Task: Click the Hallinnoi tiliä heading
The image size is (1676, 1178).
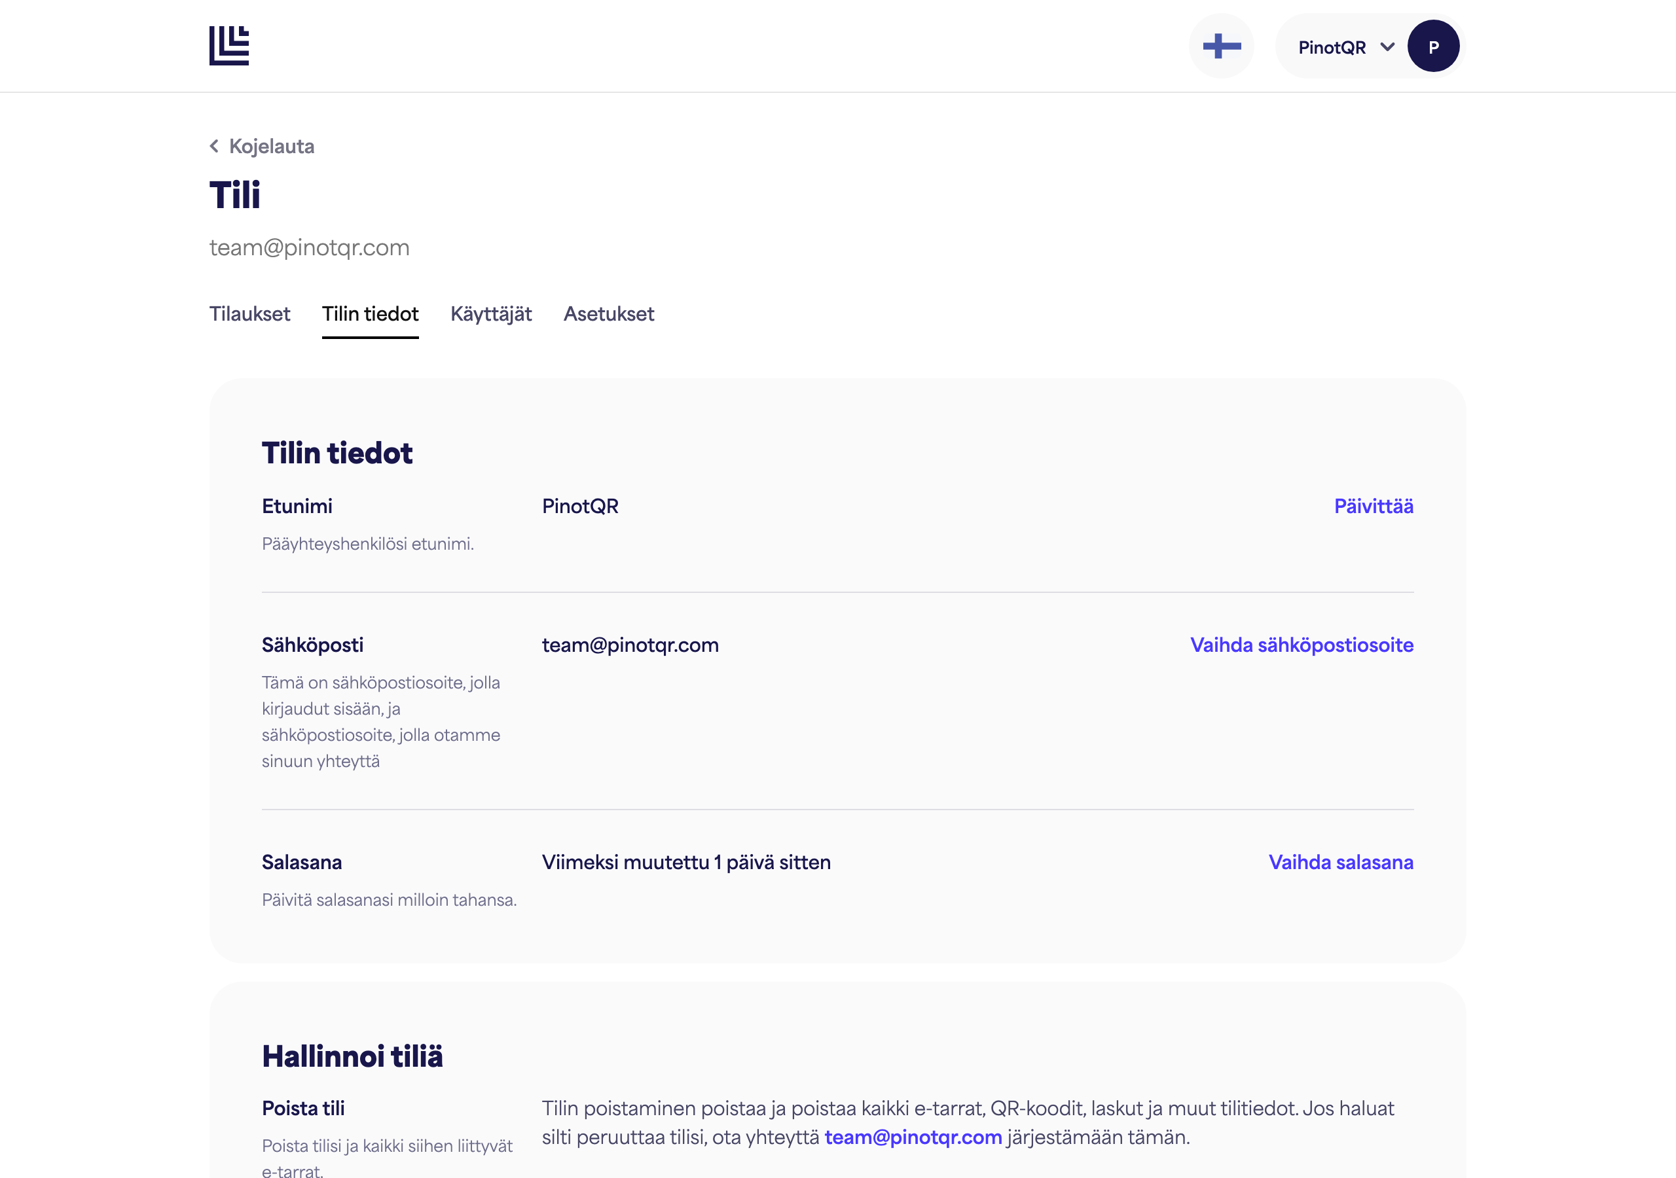Action: click(352, 1056)
